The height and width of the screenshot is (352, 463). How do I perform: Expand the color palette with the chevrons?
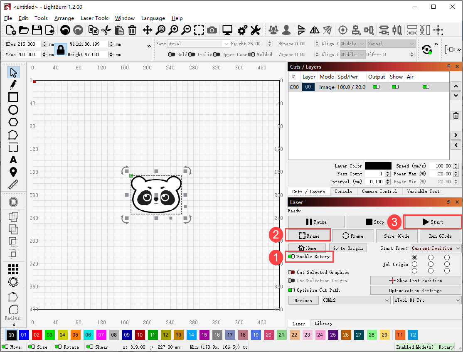(x=14, y=325)
